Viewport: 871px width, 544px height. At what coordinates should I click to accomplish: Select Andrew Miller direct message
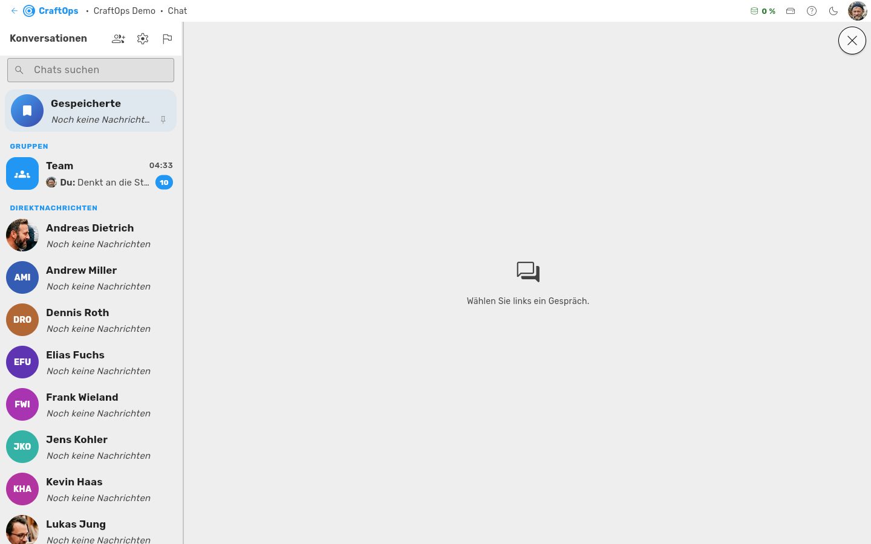click(91, 277)
